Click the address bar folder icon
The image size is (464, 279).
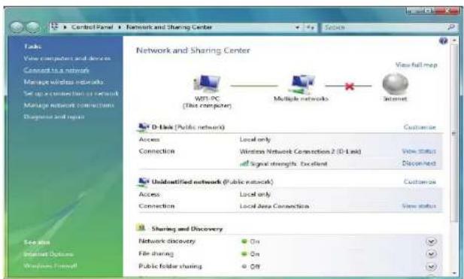point(54,26)
